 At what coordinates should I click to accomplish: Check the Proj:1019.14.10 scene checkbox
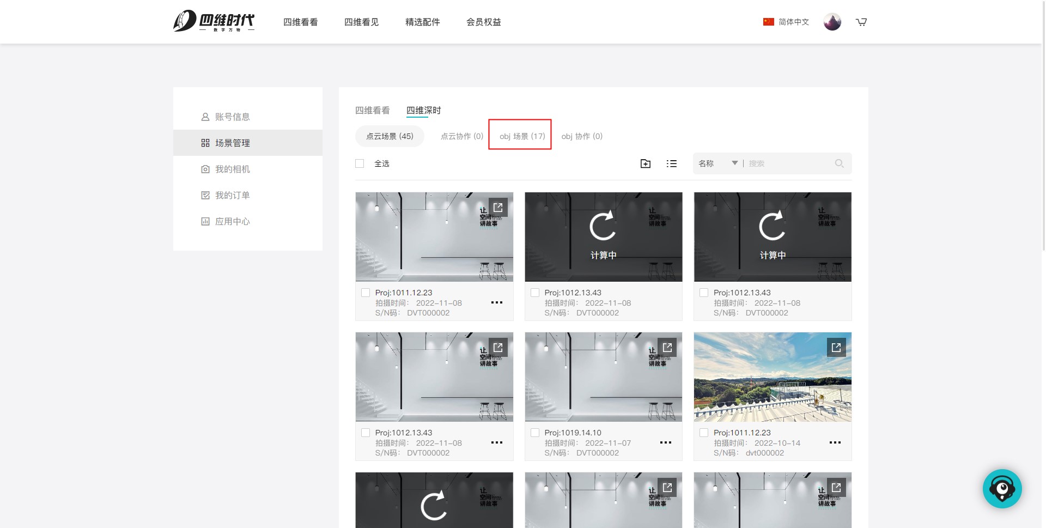(x=535, y=433)
